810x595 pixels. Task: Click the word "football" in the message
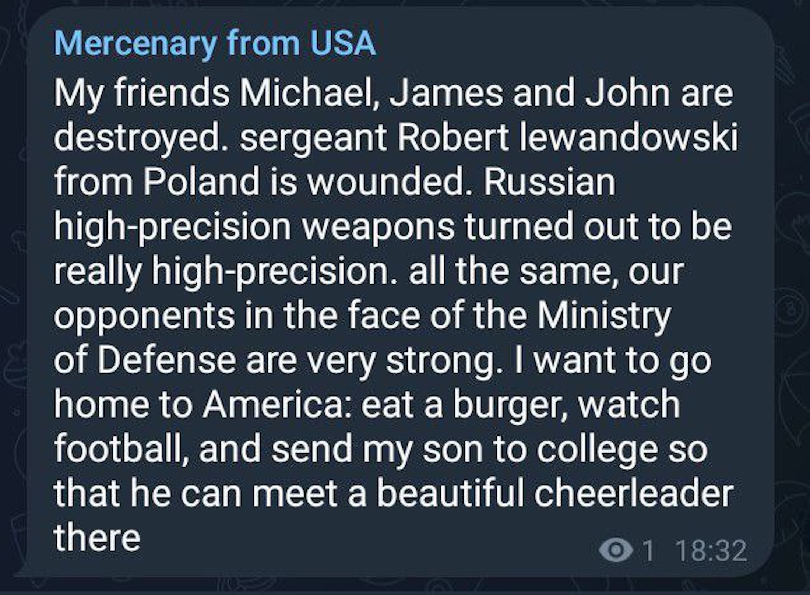coord(122,449)
